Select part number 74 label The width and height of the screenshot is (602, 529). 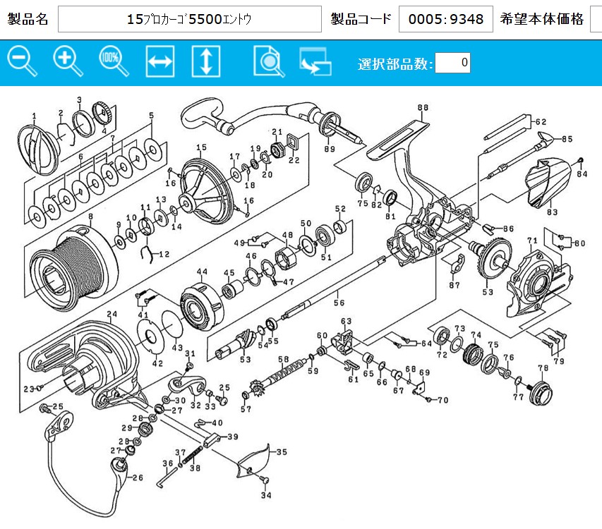click(476, 335)
